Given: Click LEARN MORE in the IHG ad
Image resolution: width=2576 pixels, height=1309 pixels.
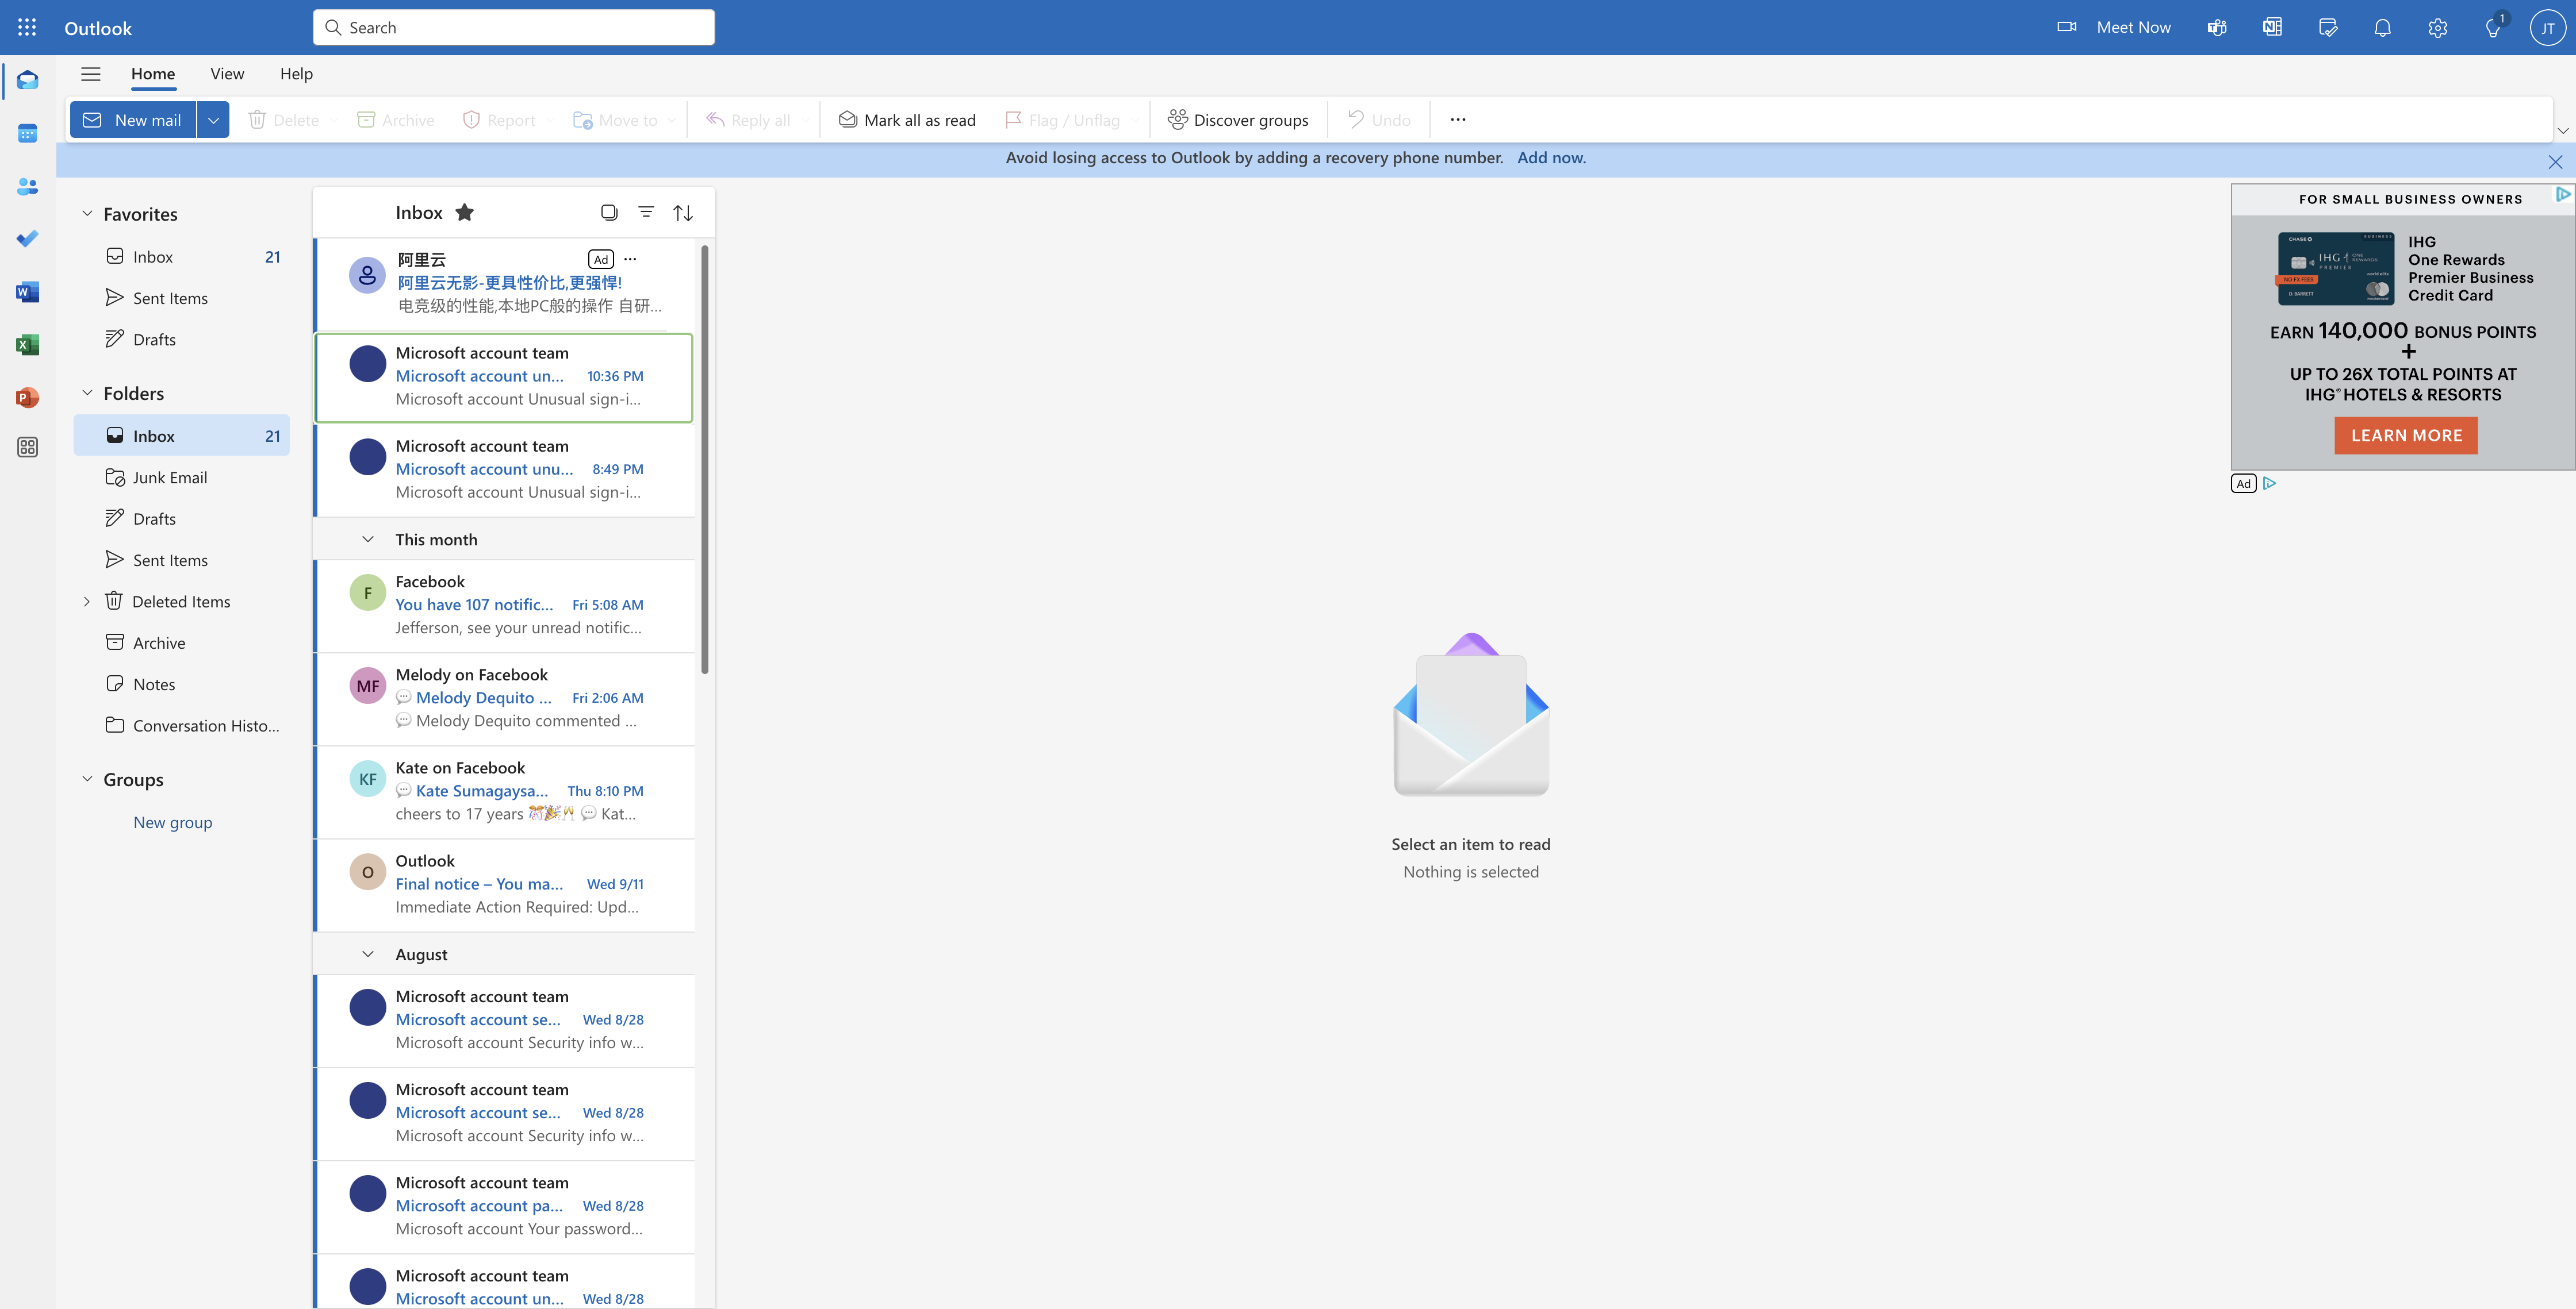Looking at the screenshot, I should pos(2406,436).
